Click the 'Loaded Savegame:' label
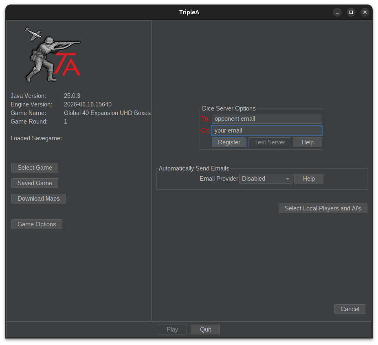The height and width of the screenshot is (345, 378). [36, 138]
